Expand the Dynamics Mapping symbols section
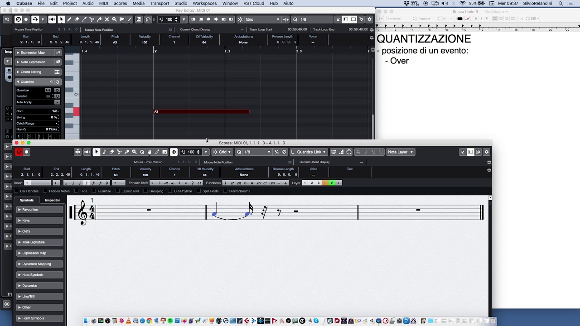Viewport: 580px width, 326px height. click(40, 264)
